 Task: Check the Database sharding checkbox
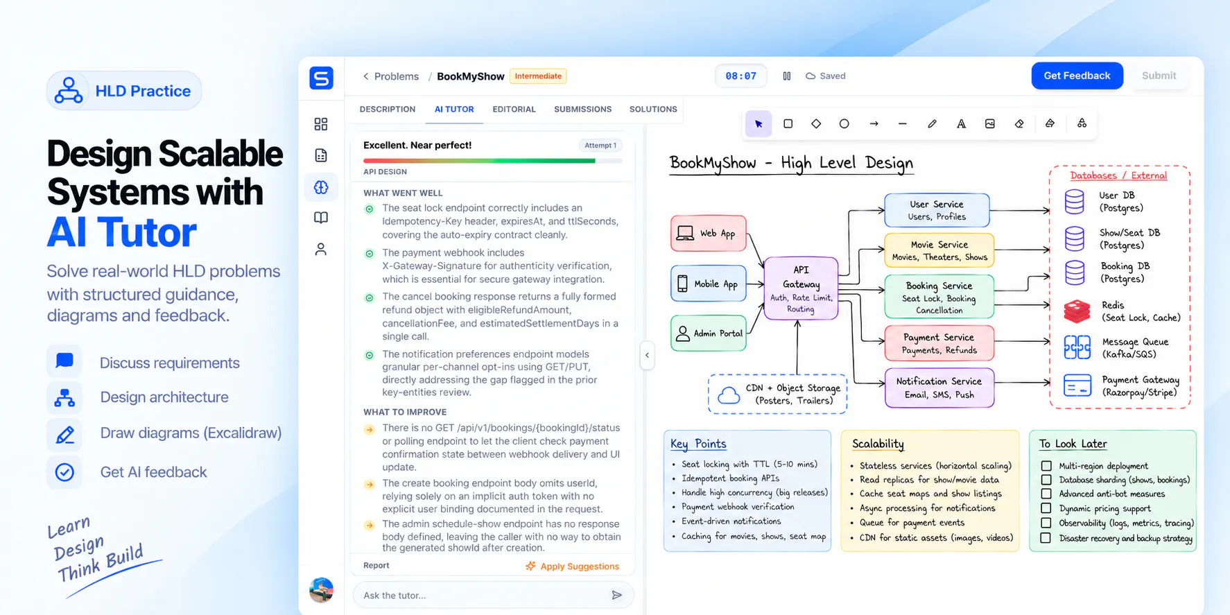(x=1046, y=480)
